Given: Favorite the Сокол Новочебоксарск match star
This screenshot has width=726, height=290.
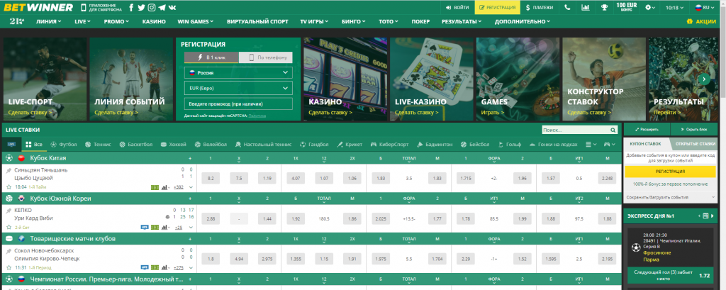Looking at the screenshot, I should [9, 268].
